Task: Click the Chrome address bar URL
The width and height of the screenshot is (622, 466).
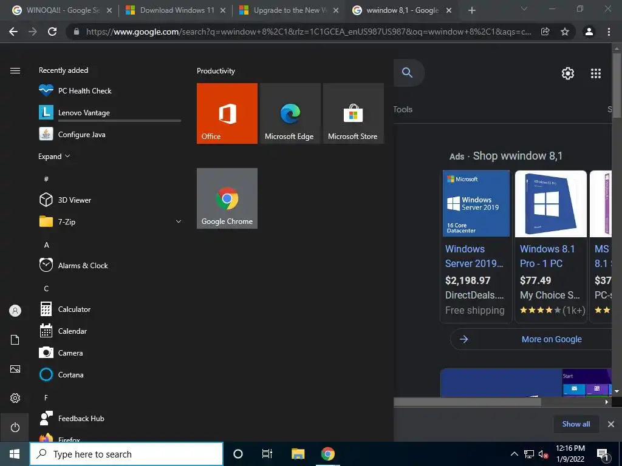Action: click(x=309, y=32)
